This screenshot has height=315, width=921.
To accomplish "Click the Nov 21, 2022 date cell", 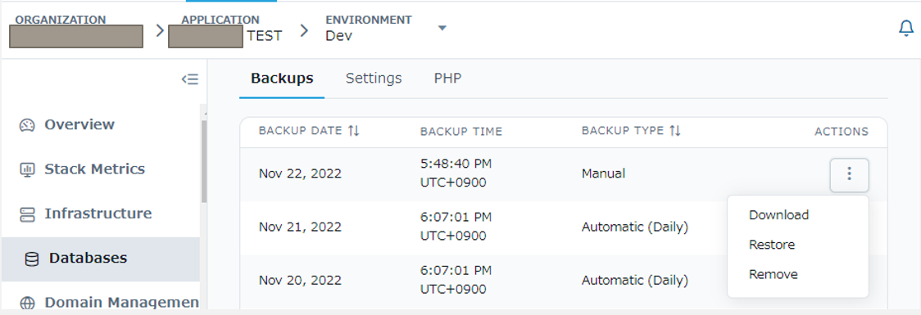I will [300, 227].
